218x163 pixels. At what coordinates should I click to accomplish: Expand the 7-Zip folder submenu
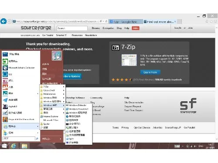(x=52, y=86)
